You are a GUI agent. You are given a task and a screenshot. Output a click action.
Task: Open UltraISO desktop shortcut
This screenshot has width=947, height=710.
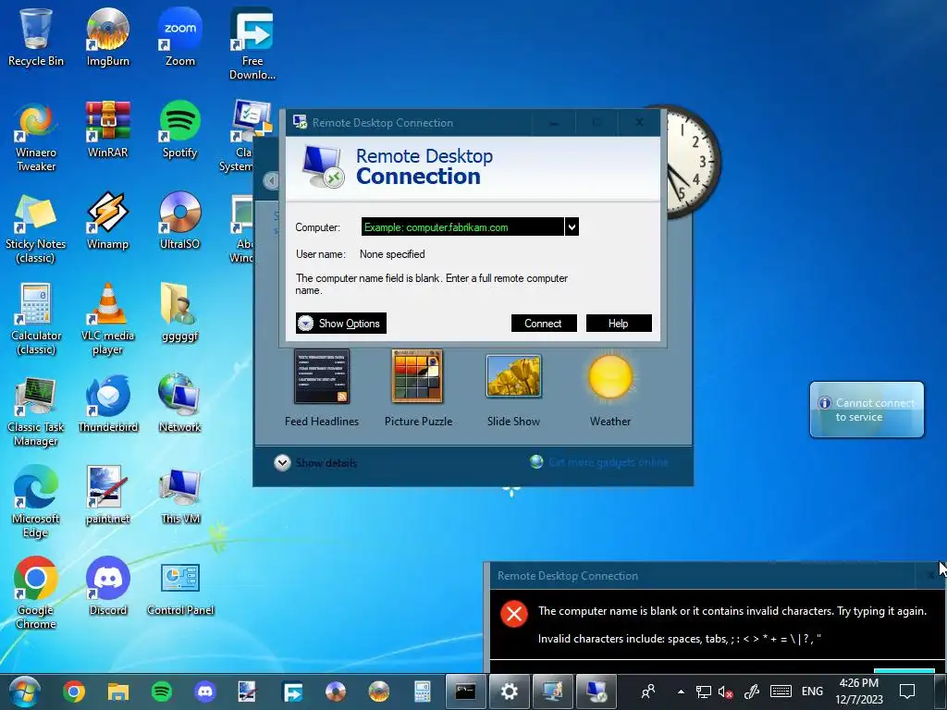tap(180, 221)
